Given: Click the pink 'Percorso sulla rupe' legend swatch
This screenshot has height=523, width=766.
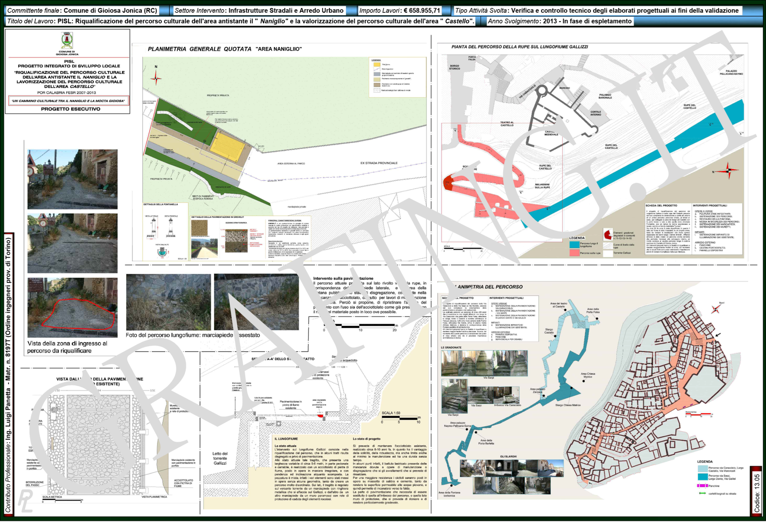Looking at the screenshot, I should [574, 253].
